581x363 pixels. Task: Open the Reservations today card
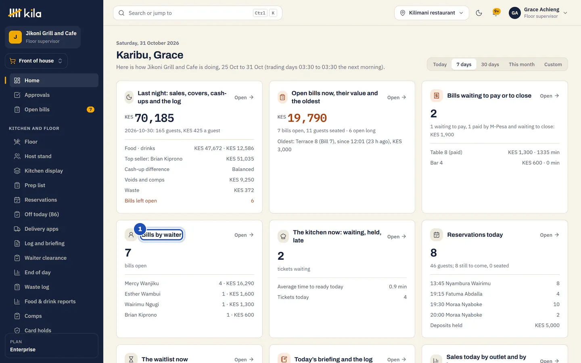(x=550, y=235)
